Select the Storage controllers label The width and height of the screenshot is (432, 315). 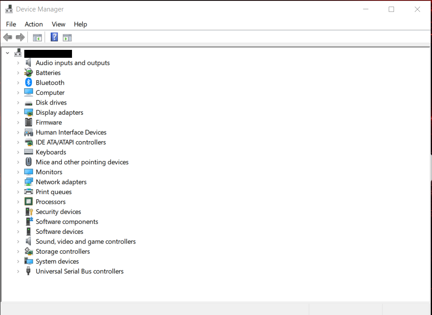[x=63, y=251]
